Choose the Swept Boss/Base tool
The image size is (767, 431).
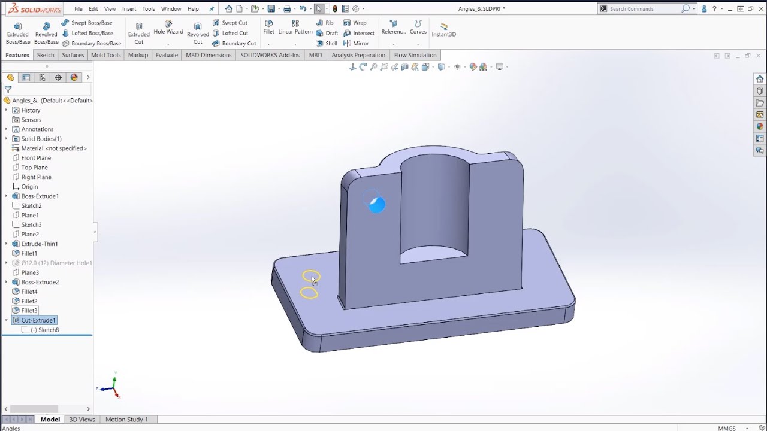[87, 23]
